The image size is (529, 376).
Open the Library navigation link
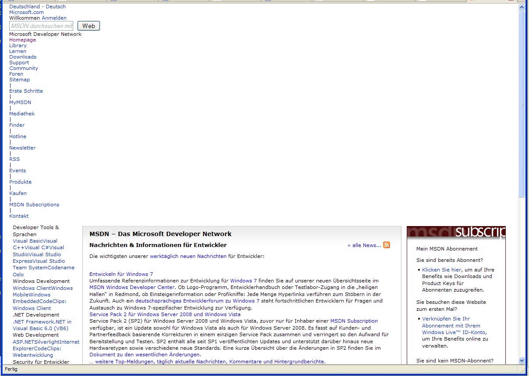point(18,45)
